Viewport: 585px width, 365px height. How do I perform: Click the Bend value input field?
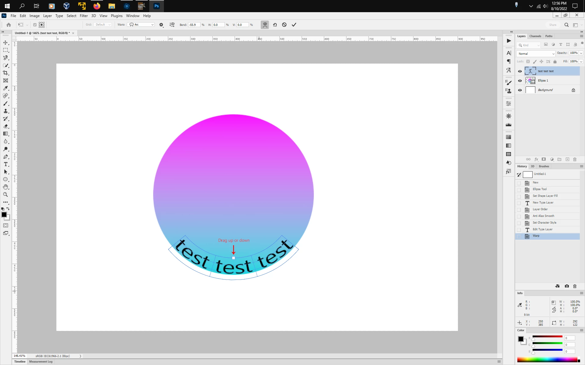coord(194,25)
